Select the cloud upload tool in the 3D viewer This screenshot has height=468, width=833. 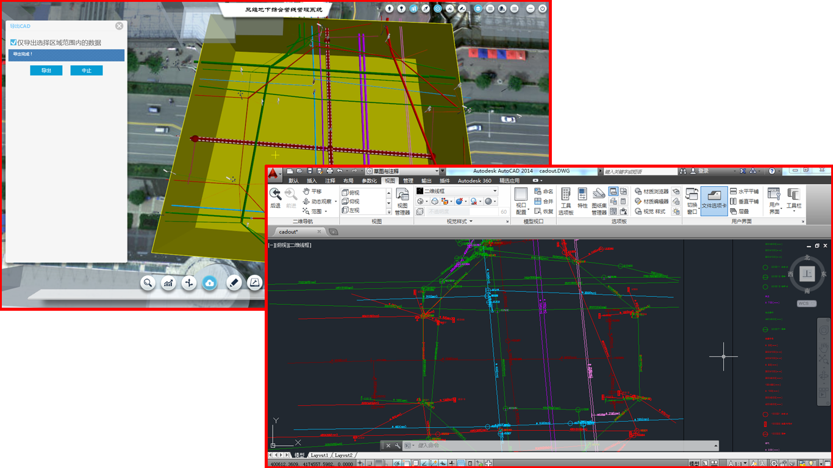point(210,283)
